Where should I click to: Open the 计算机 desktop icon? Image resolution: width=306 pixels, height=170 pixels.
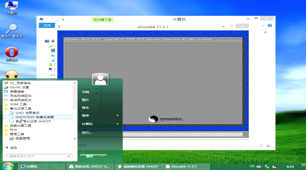click(12, 7)
